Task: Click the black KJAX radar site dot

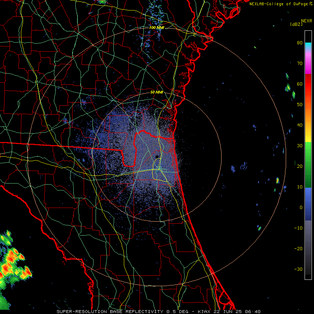Action: pos(157,157)
